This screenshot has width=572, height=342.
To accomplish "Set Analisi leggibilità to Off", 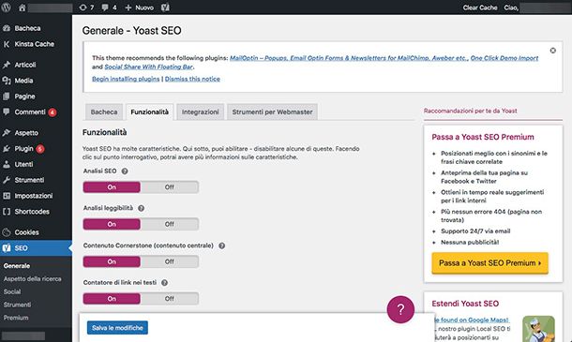I will coord(170,224).
